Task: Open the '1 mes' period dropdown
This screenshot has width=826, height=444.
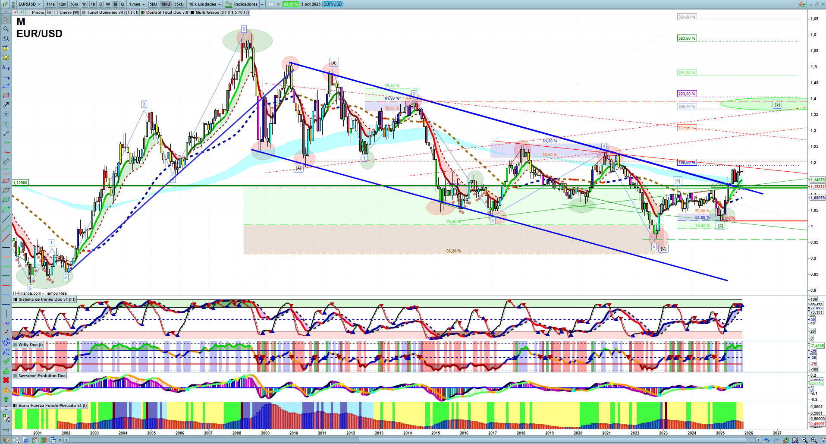Action: (x=137, y=4)
